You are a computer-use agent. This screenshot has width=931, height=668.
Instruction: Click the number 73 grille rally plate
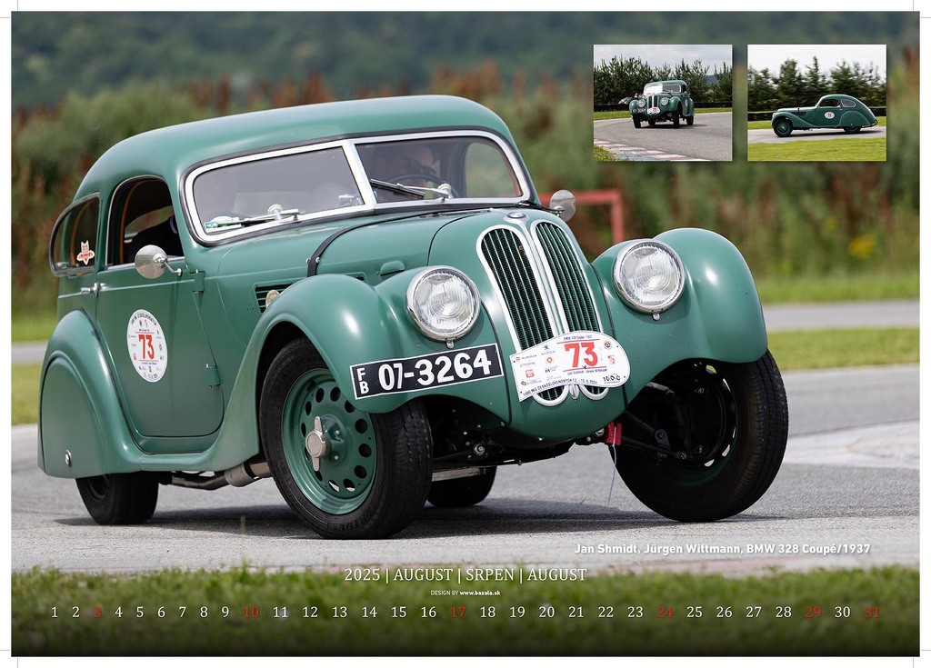(x=569, y=362)
